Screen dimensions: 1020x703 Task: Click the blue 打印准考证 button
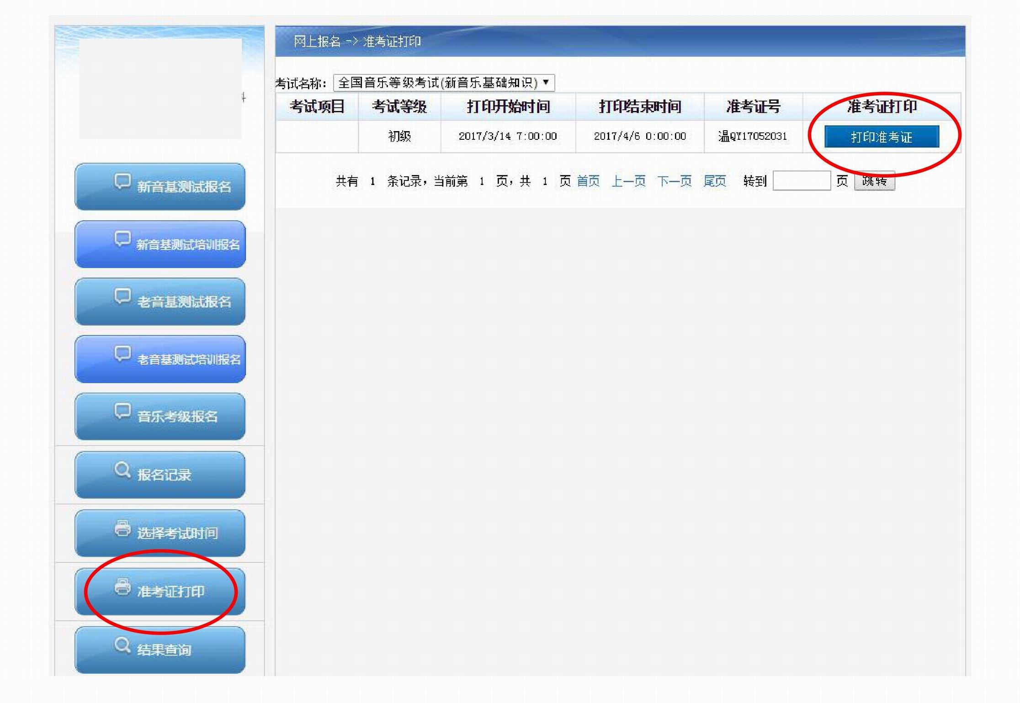point(882,137)
